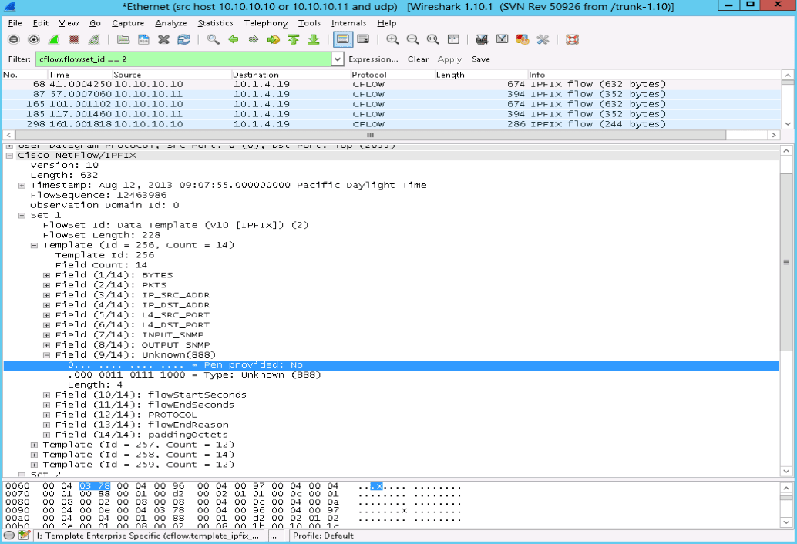Select Type: Unknown (888) line
The image size is (797, 544).
194,374
